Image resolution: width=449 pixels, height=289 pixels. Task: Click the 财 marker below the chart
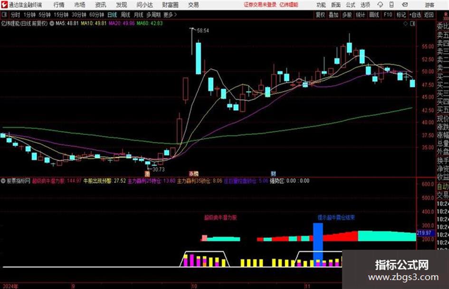coord(273,173)
